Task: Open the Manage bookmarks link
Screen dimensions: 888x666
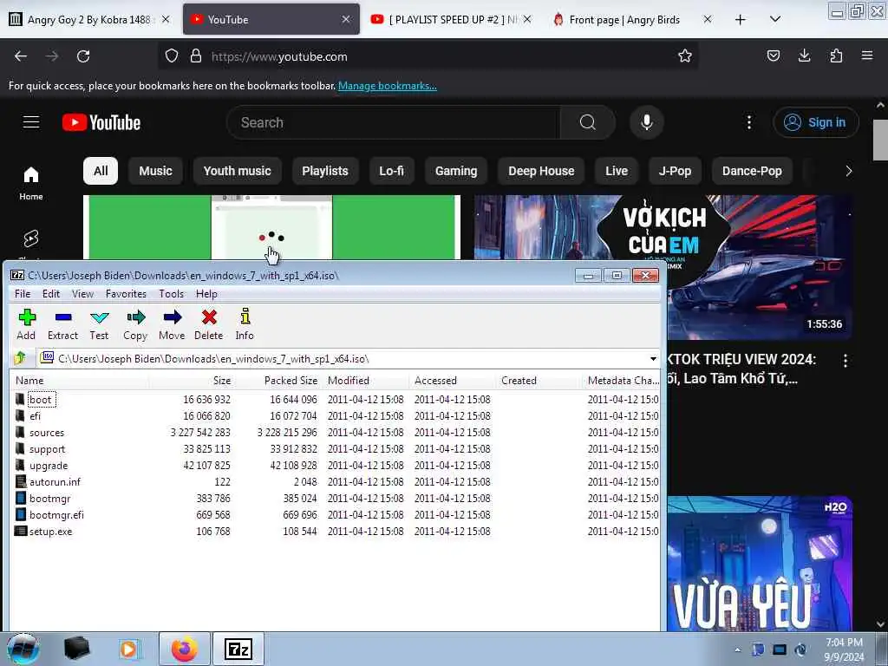Action: (x=388, y=86)
